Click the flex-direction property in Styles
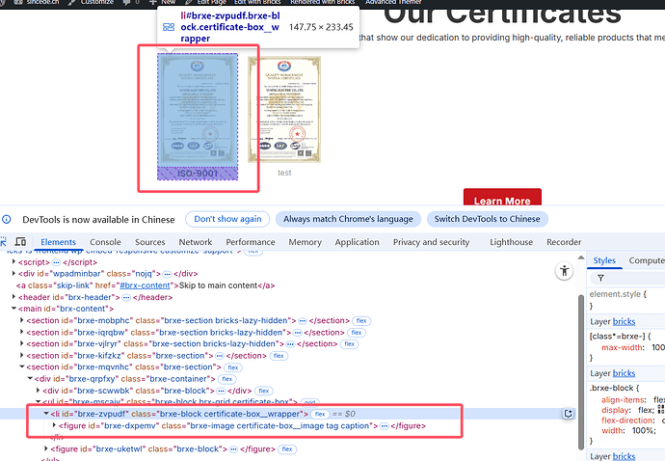 point(627,420)
